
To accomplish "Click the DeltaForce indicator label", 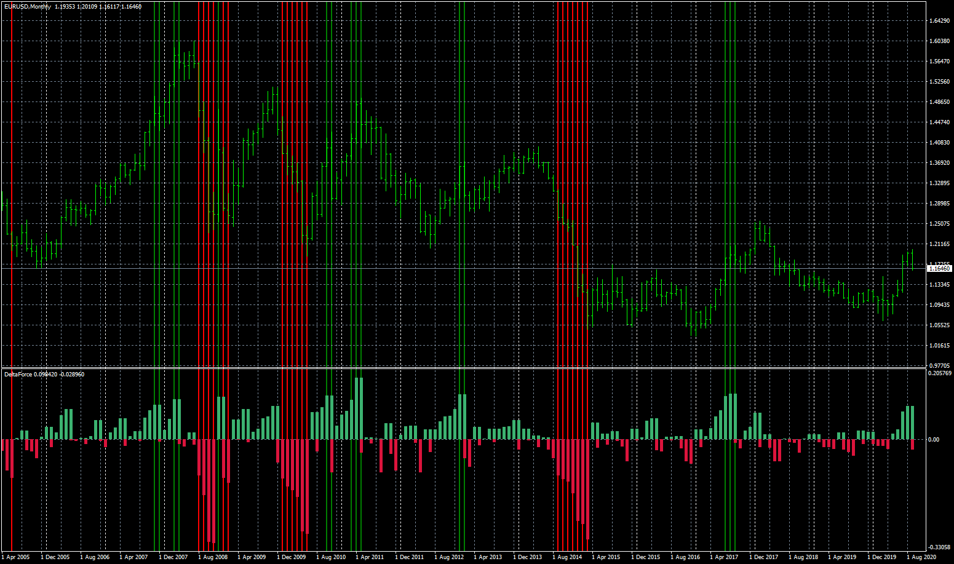I will point(18,374).
